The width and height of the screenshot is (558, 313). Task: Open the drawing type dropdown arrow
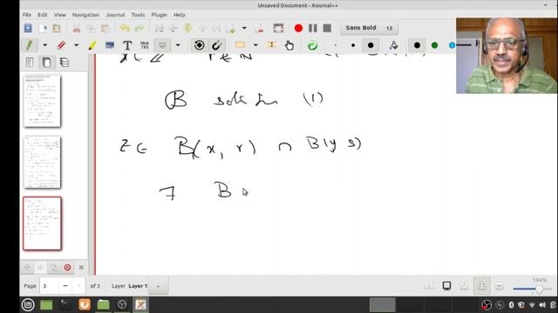(178, 45)
